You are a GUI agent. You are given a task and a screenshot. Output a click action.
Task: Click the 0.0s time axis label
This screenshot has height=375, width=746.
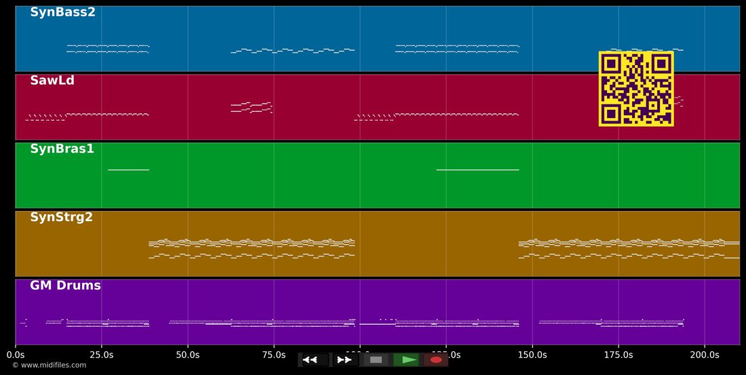coord(15,355)
